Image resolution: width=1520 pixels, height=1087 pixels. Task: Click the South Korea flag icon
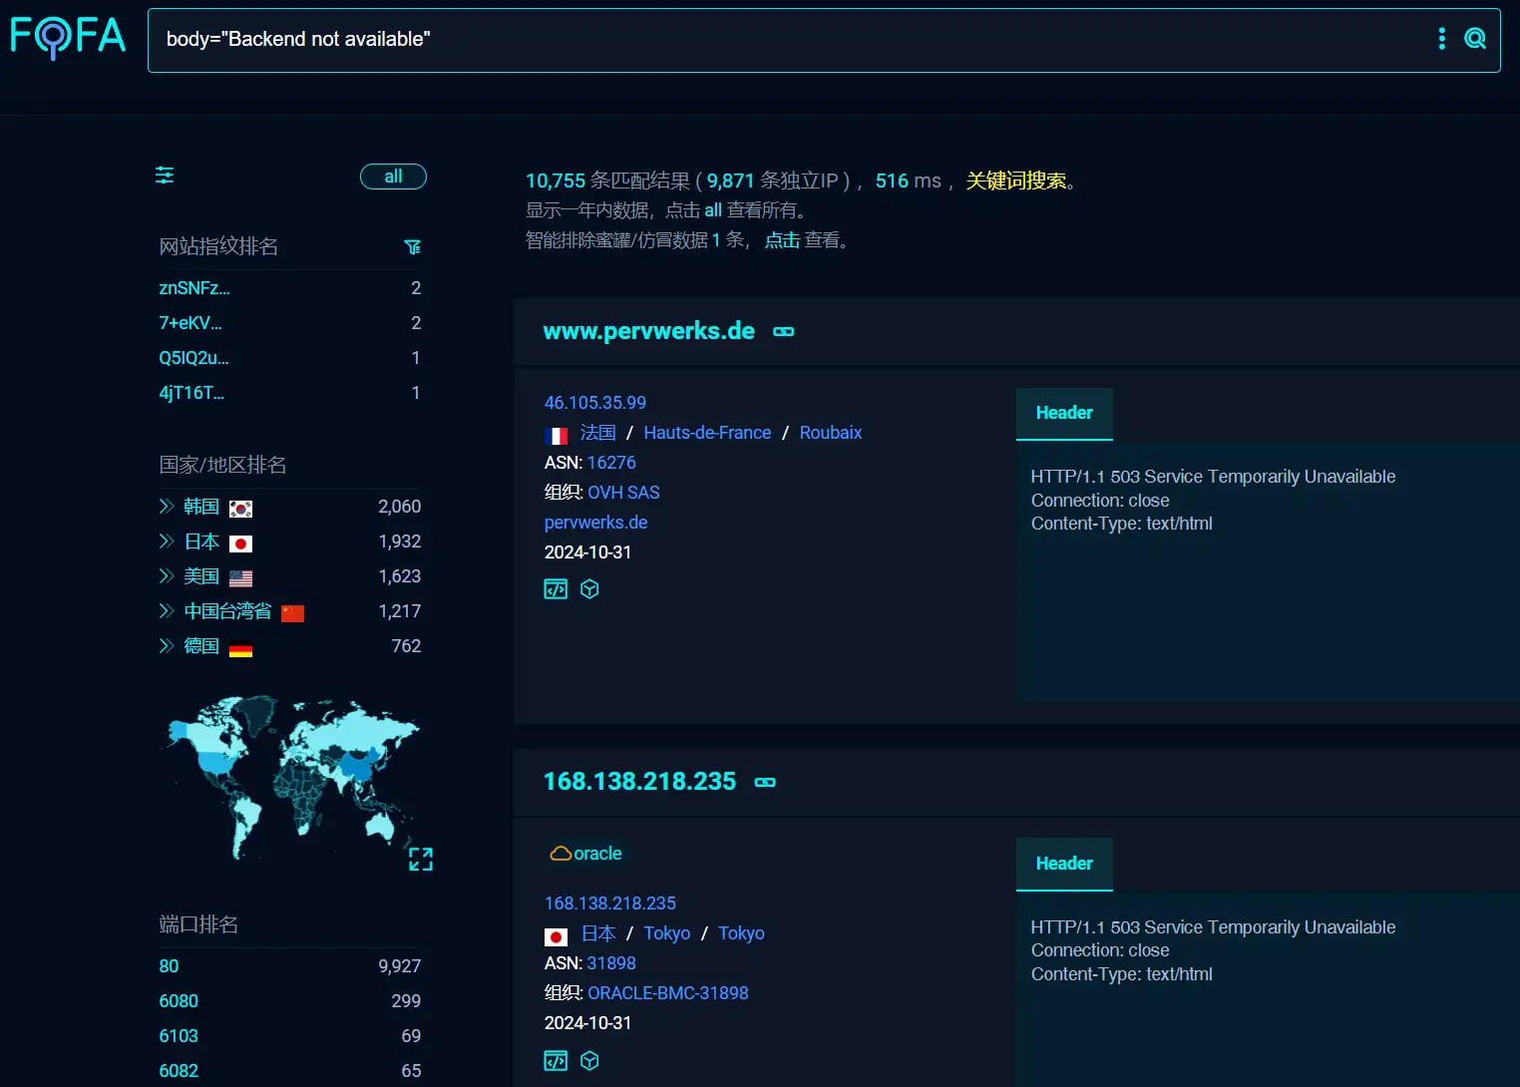[x=240, y=509]
